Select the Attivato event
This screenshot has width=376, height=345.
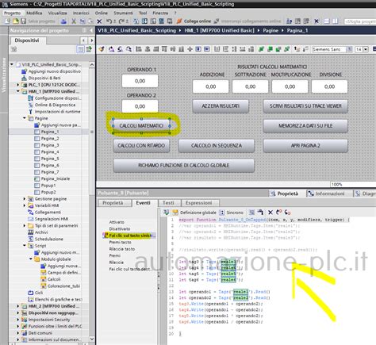click(x=117, y=222)
